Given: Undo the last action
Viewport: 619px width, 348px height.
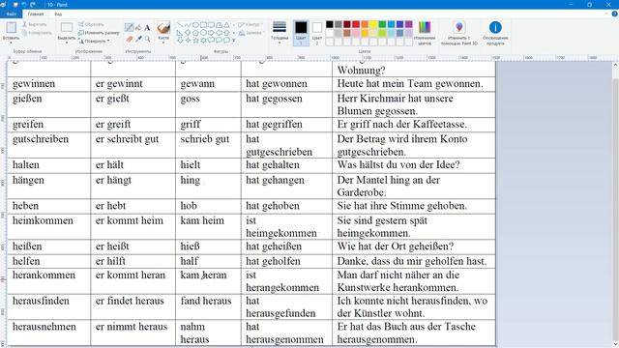Looking at the screenshot, I should click(x=24, y=4).
